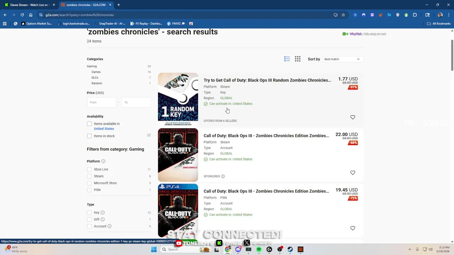This screenshot has width=454, height=255.
Task: Show info about Gift type
Action: tap(103, 219)
